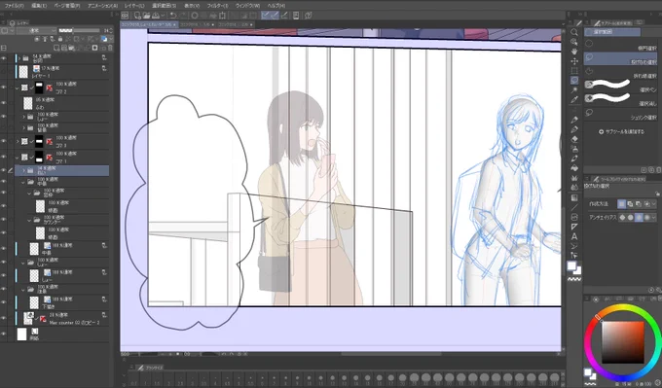Open the ヘルプ menu
Viewport: 662px width, 388px height.
[276, 6]
